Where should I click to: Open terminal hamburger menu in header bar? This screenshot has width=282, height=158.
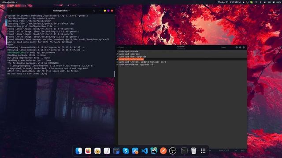click(100, 11)
